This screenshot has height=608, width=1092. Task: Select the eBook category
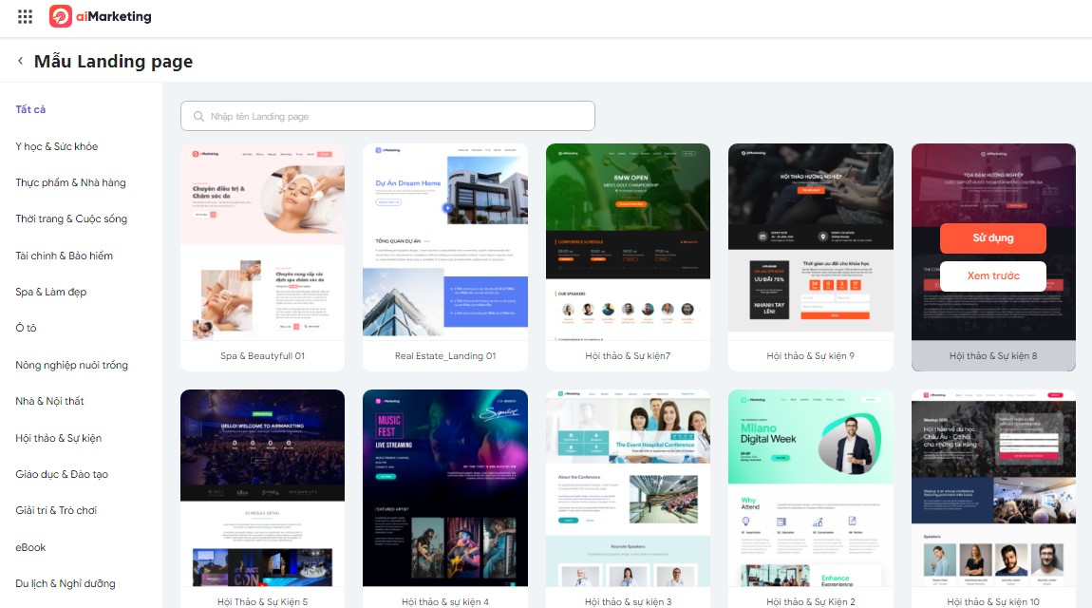point(30,547)
